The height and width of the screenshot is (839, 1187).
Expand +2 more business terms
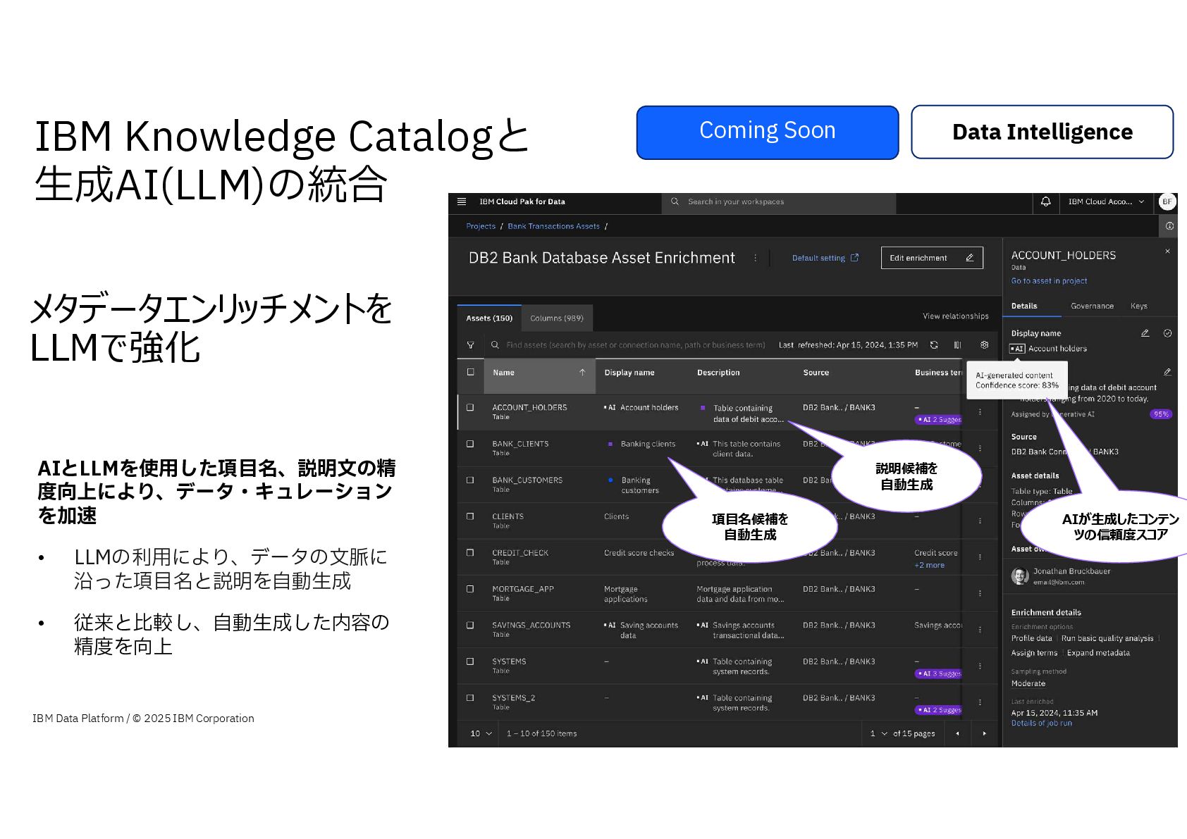pos(929,566)
